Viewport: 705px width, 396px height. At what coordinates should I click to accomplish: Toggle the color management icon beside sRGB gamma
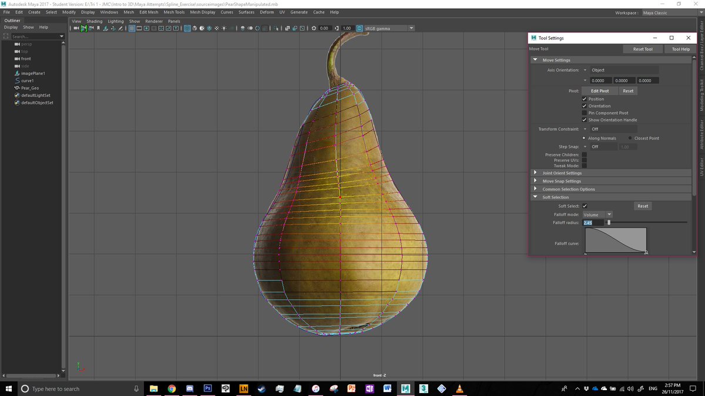[x=359, y=28]
